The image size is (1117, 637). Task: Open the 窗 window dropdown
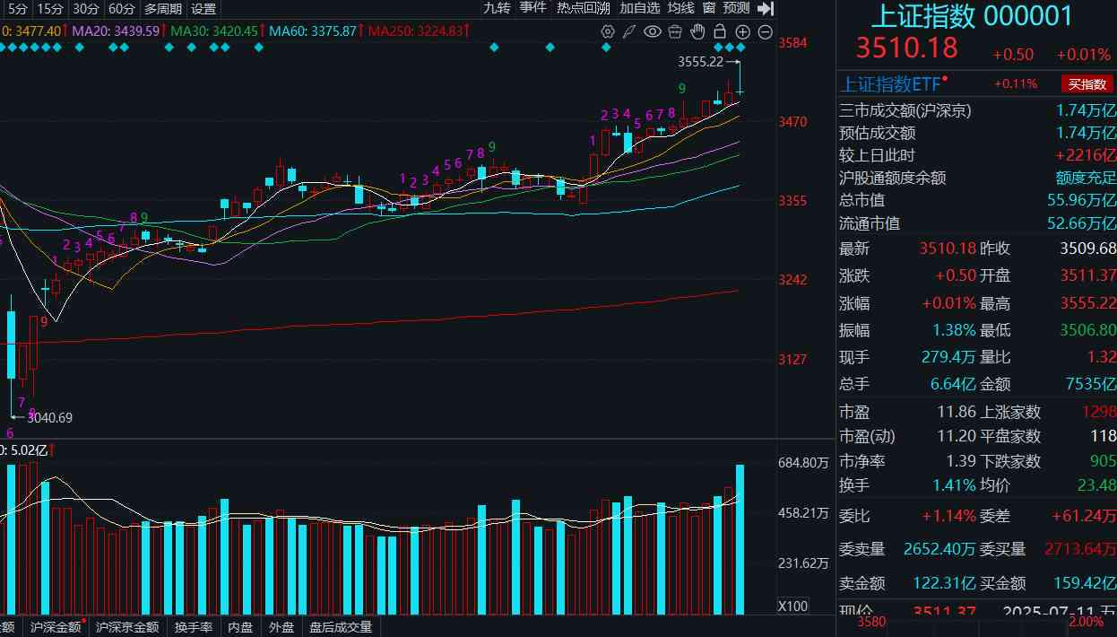707,7
